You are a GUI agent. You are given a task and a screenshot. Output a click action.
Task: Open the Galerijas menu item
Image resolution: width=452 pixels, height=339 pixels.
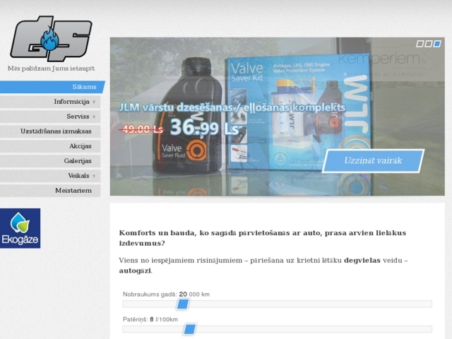coord(50,161)
